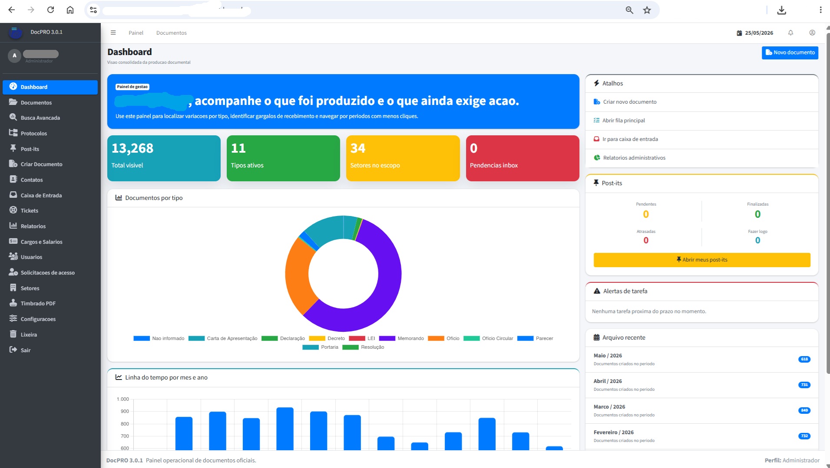
Task: Open Maio / 2026 archive entry
Action: point(701,359)
